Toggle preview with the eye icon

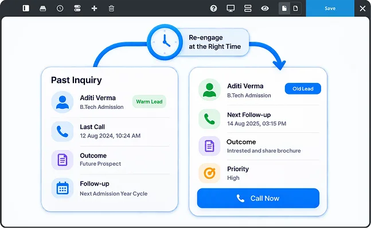click(x=265, y=9)
